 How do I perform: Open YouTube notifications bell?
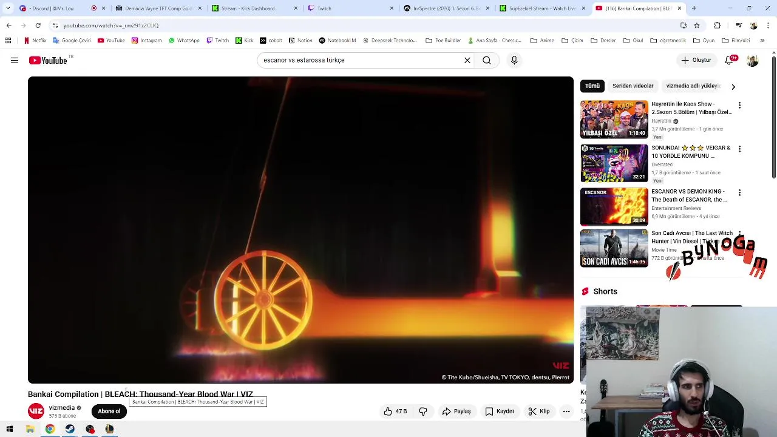pyautogui.click(x=730, y=60)
